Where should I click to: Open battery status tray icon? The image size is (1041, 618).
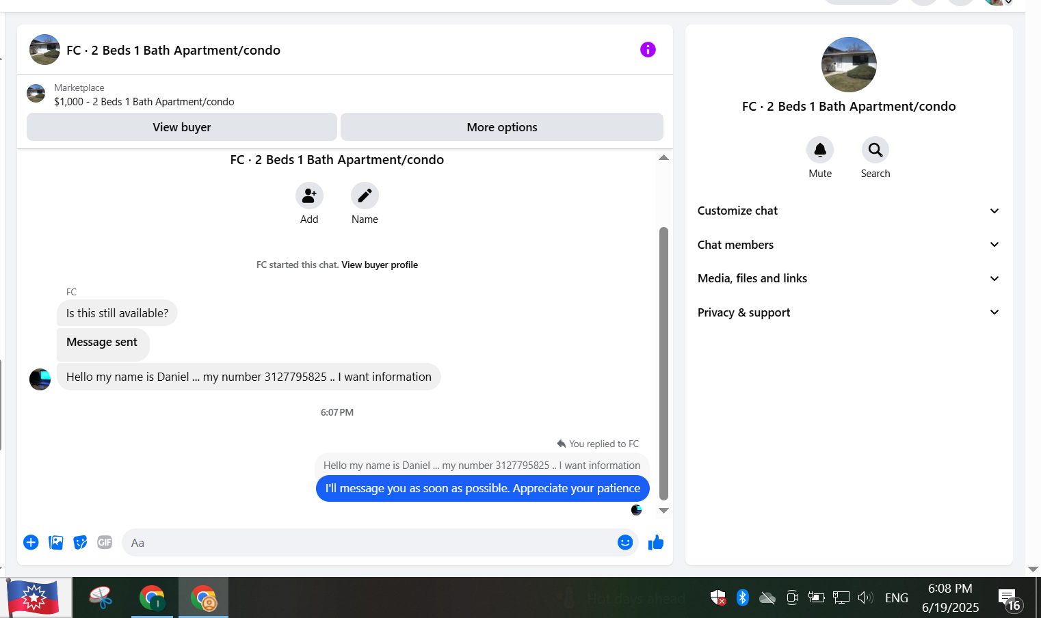point(817,597)
